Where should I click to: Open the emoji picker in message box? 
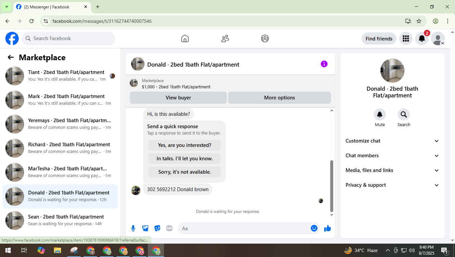click(314, 228)
